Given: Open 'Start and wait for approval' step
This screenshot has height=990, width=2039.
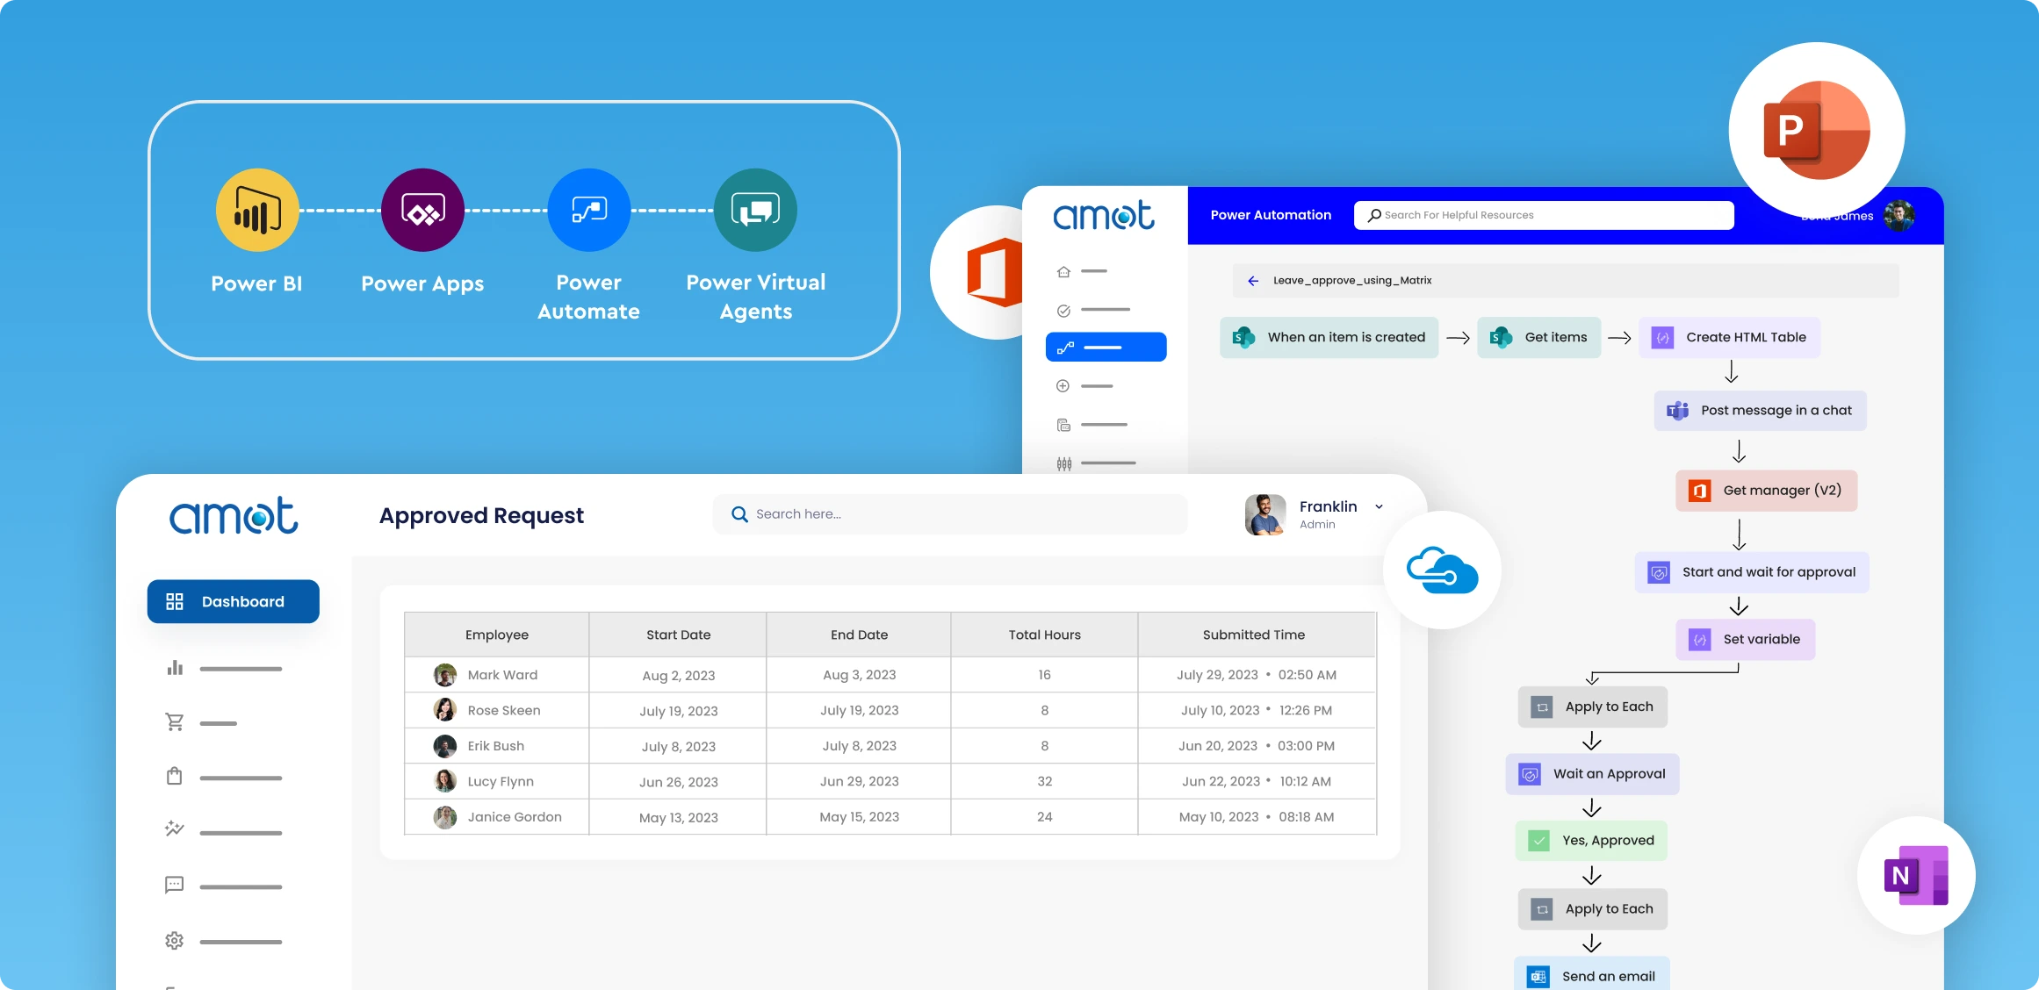Looking at the screenshot, I should click(x=1752, y=572).
